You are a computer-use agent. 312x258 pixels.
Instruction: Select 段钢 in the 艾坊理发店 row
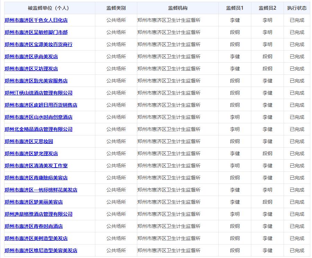pos(267,69)
